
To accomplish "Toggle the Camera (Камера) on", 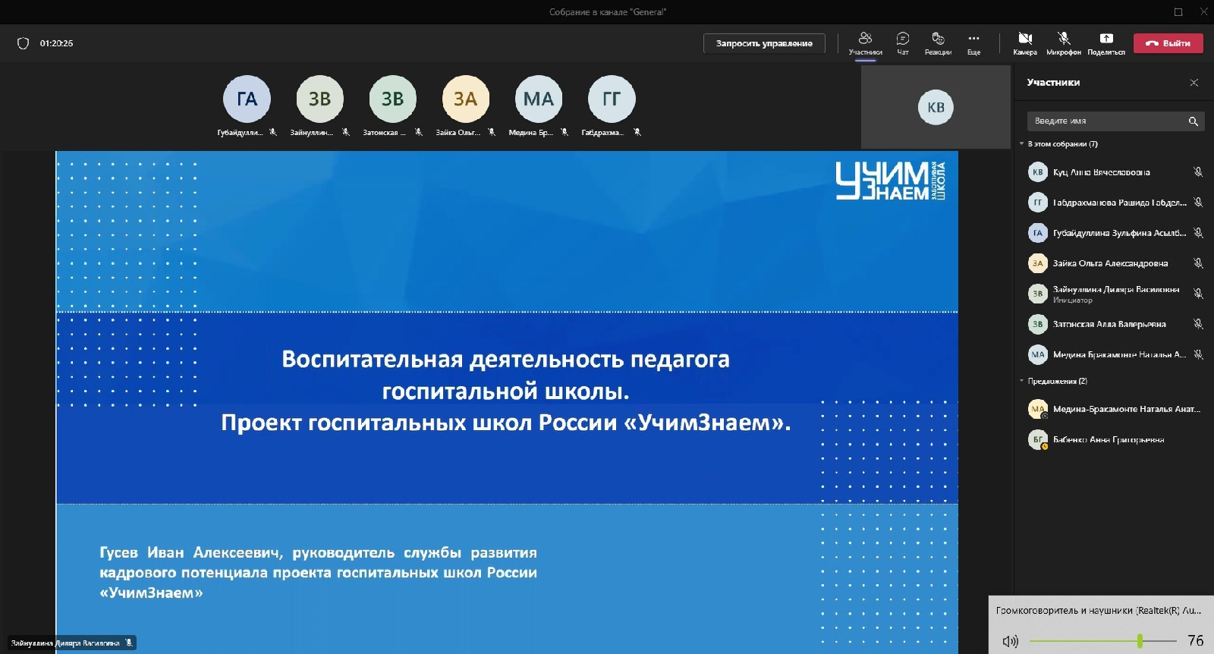I will [1024, 39].
